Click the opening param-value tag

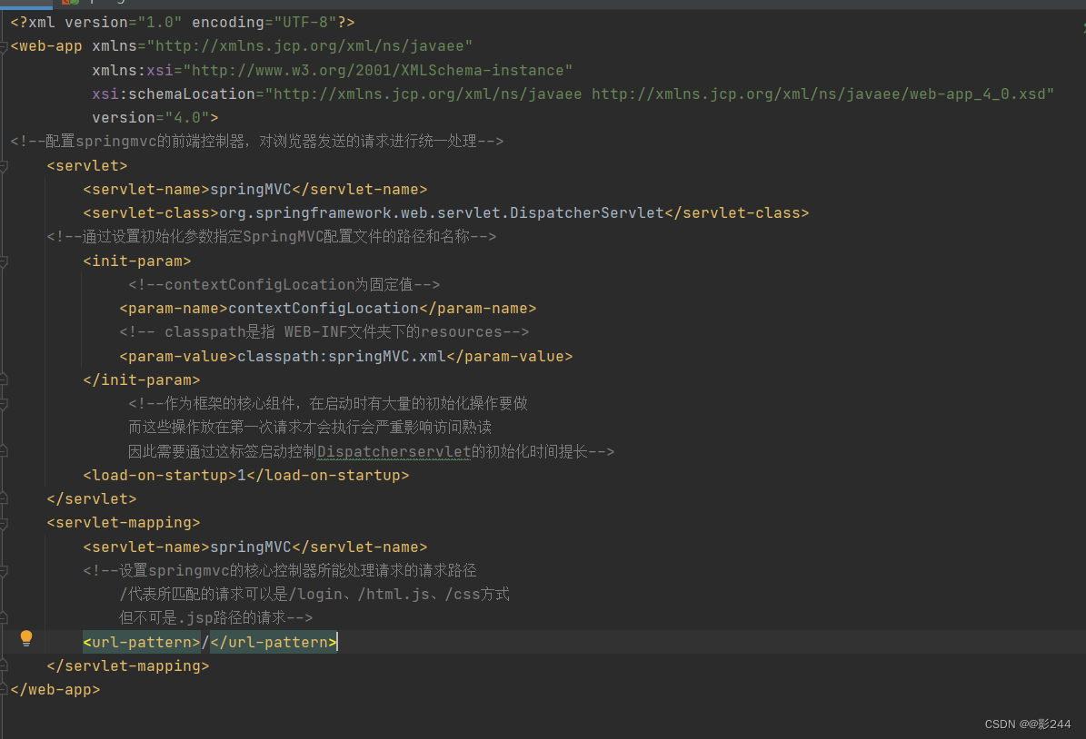[178, 357]
